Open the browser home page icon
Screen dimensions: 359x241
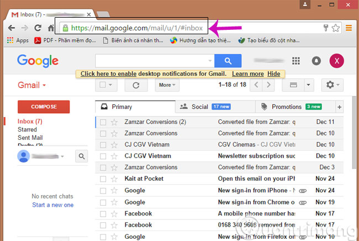(51, 28)
